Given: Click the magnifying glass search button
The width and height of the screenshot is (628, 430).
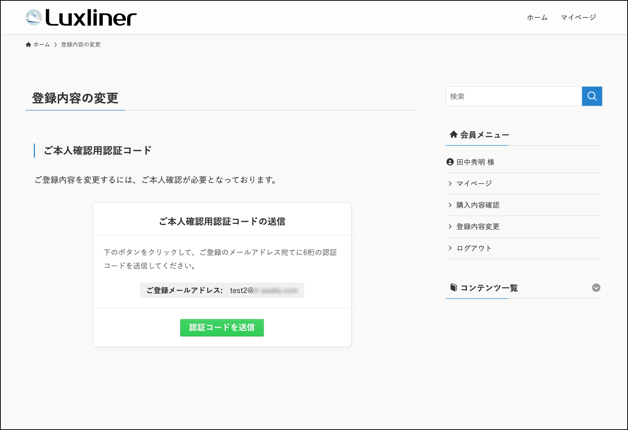Looking at the screenshot, I should 592,96.
